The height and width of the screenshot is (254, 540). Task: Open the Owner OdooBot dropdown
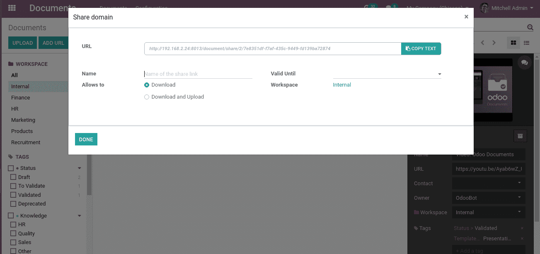coord(489,198)
